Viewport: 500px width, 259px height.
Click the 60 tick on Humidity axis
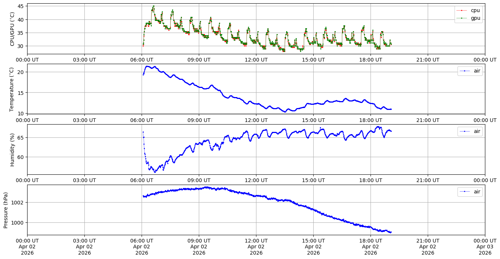[x=20, y=157]
